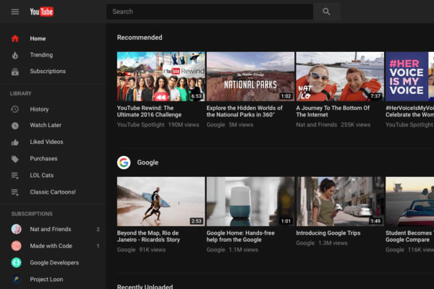This screenshot has height=289, width=434.
Task: Open title 'Google Home: Hands-free help'
Action: pyautogui.click(x=241, y=236)
